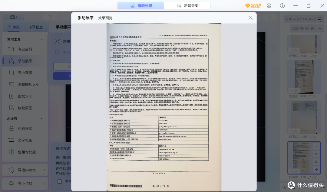
Task: Select the arrow pointer tool in top toolbar
Action: pos(50,17)
